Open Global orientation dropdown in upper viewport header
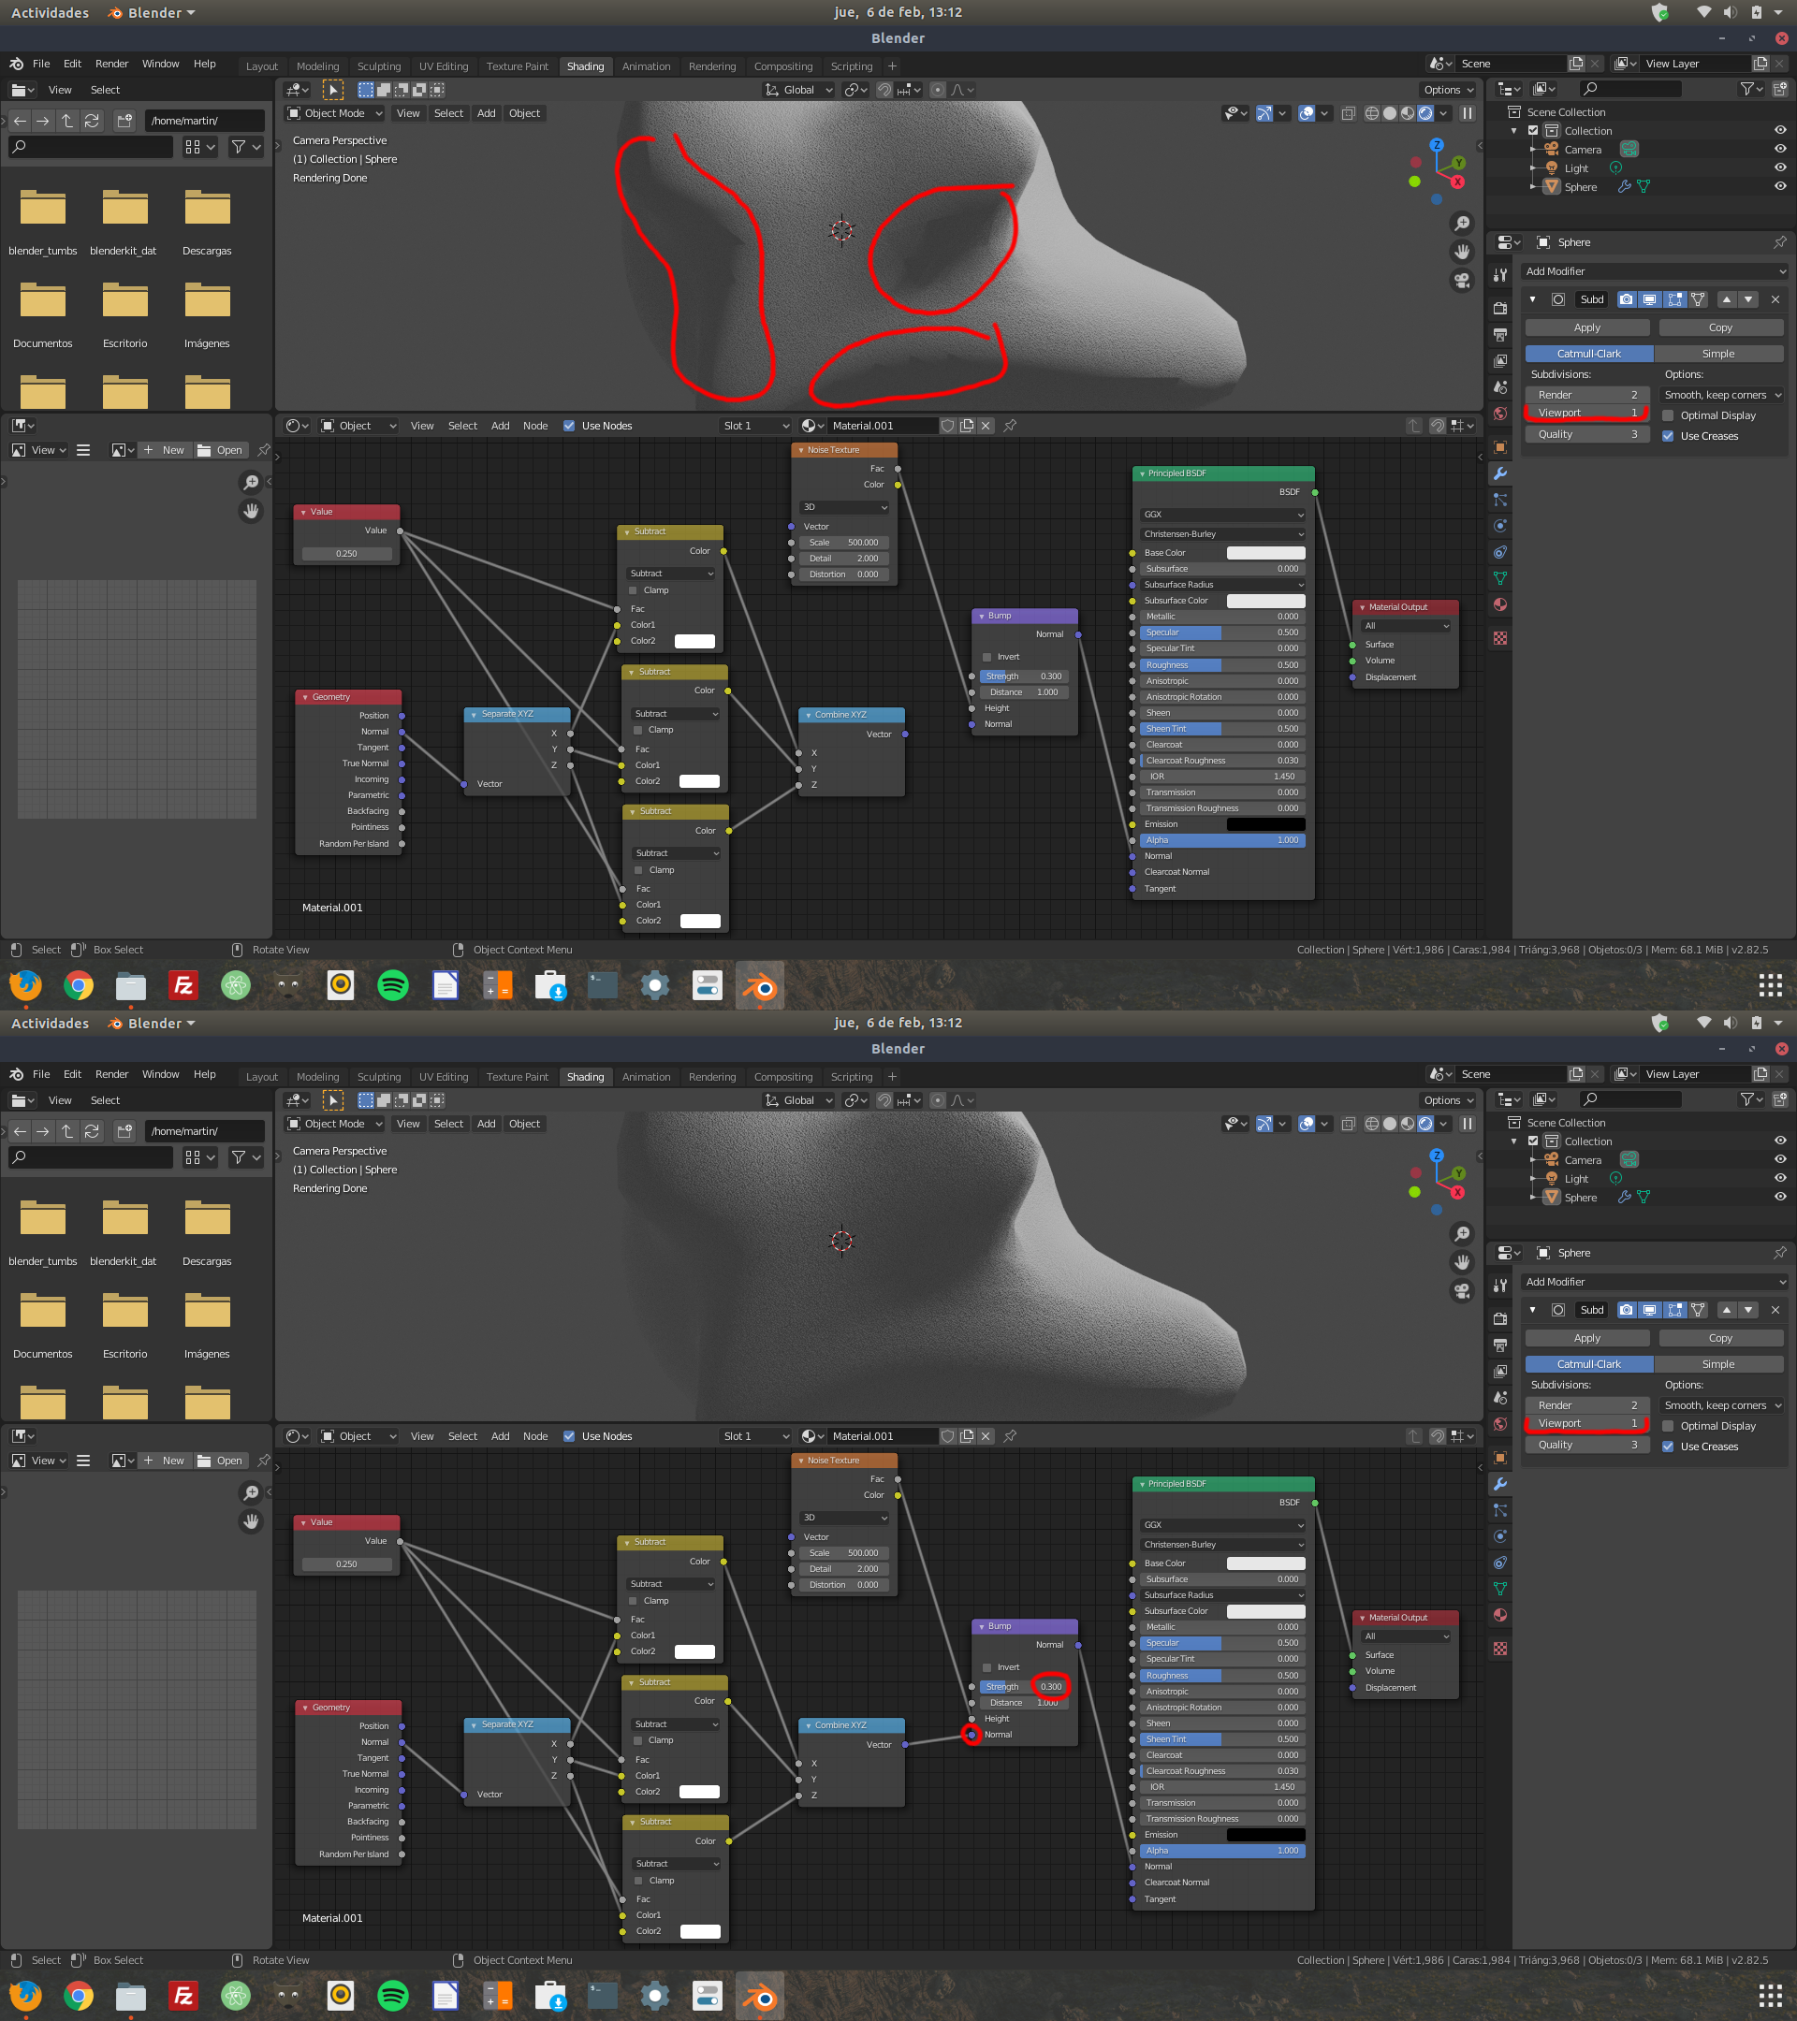This screenshot has height=2021, width=1797. (x=799, y=90)
